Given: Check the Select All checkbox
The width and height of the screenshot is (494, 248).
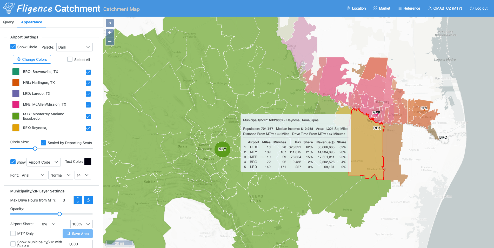Looking at the screenshot, I should (70, 59).
